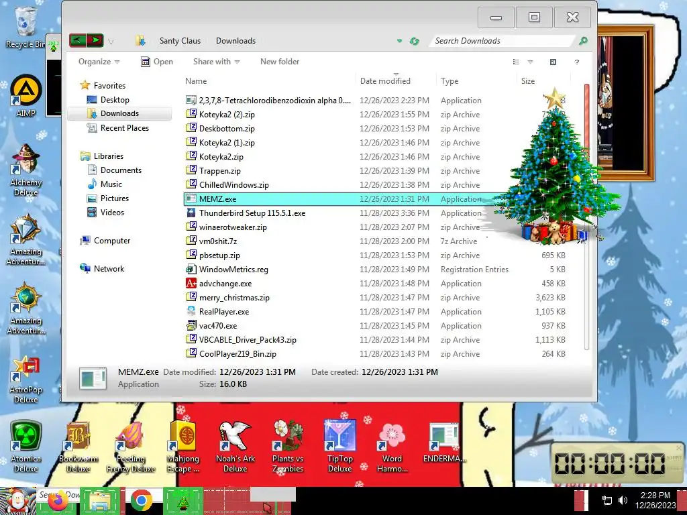Select WindowMetrics.reg file
Screen dimensions: 687x515
(x=233, y=270)
